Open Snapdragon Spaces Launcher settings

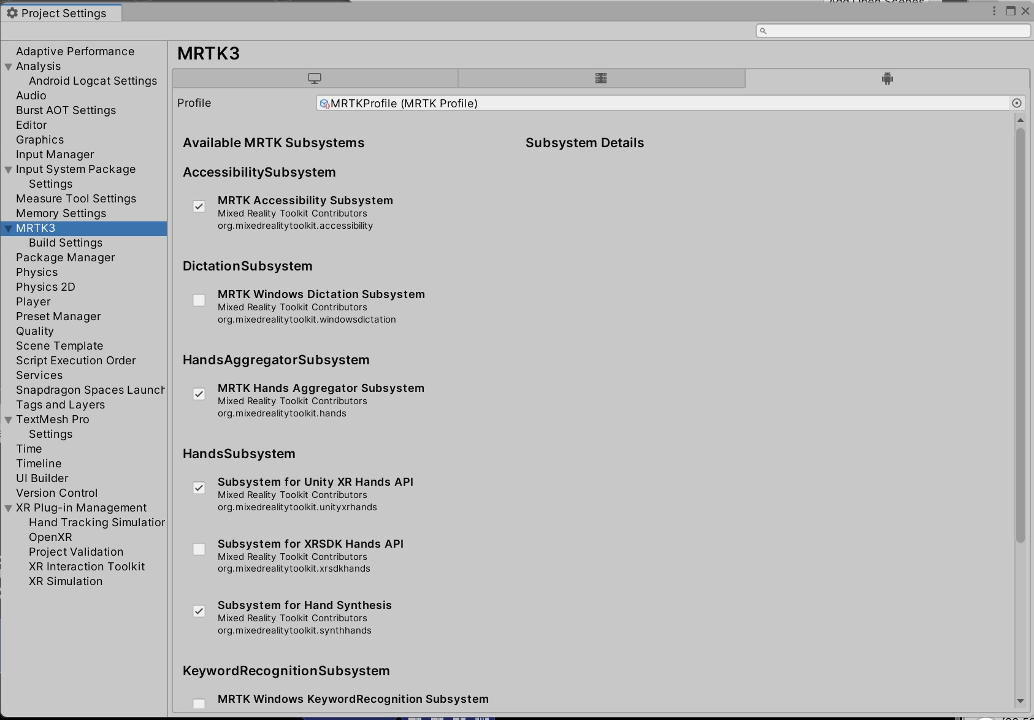click(x=83, y=390)
